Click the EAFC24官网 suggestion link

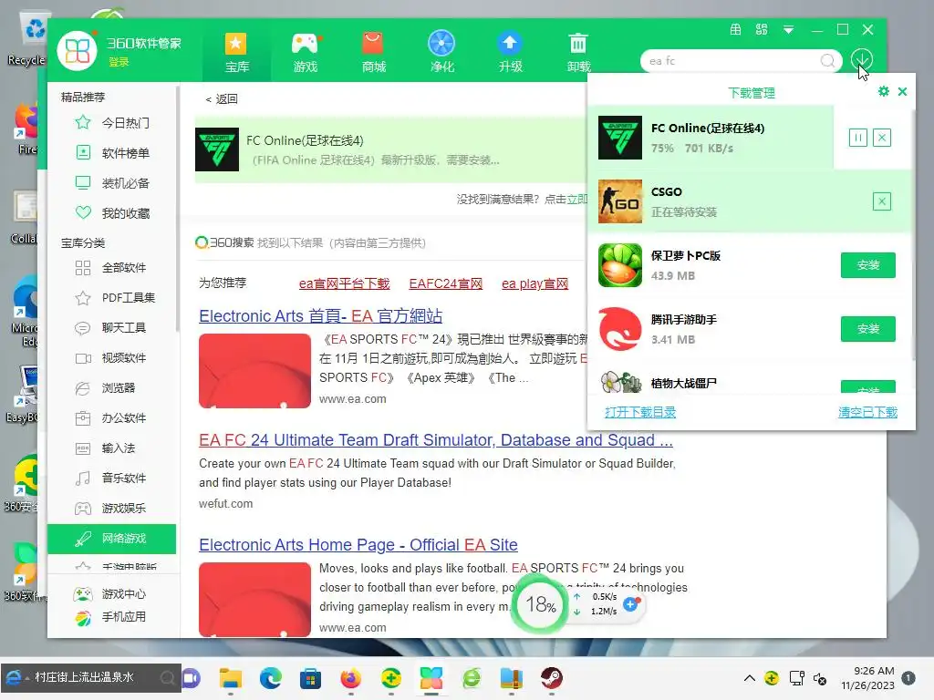click(445, 284)
